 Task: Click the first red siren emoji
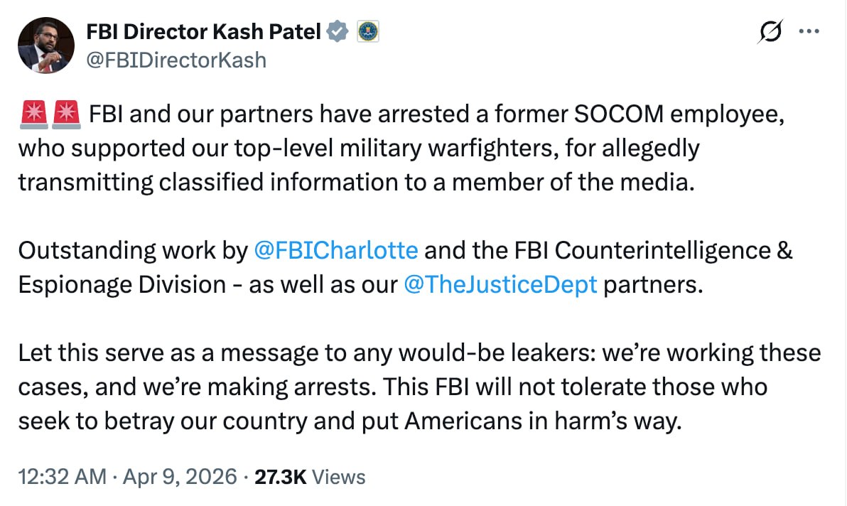(32, 114)
